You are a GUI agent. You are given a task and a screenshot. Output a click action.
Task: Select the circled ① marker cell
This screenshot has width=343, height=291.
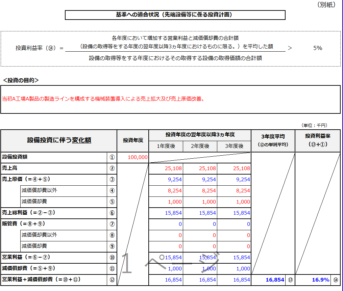[x=112, y=158]
